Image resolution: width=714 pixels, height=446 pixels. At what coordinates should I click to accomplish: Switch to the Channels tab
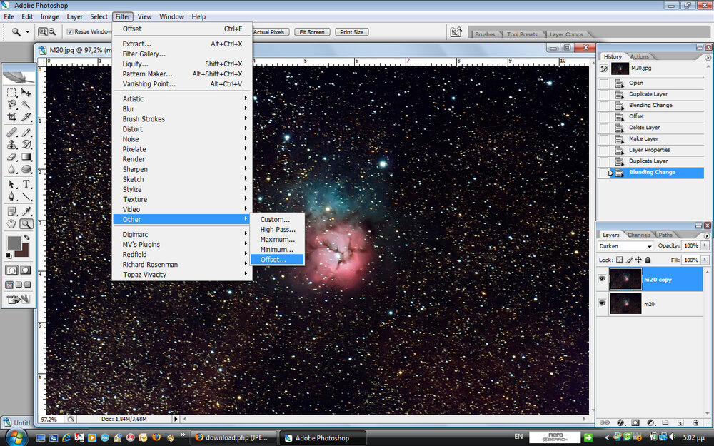(639, 235)
